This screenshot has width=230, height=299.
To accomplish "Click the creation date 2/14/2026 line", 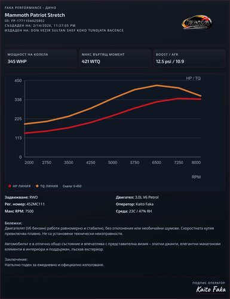I will 40,26.
